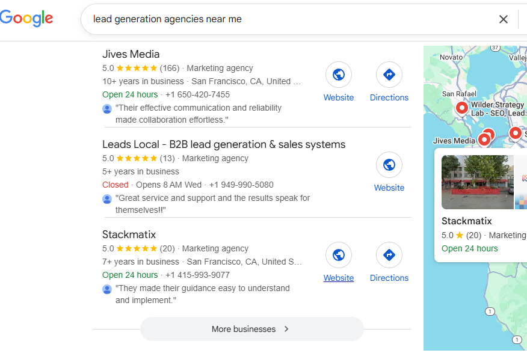The image size is (527, 353).
Task: Click the Jives Media website globe icon
Action: click(x=339, y=75)
